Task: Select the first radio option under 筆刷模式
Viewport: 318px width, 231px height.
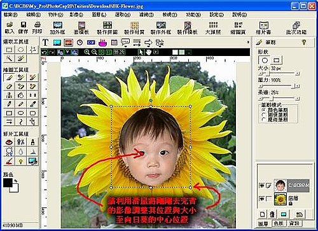Action: tap(264, 110)
